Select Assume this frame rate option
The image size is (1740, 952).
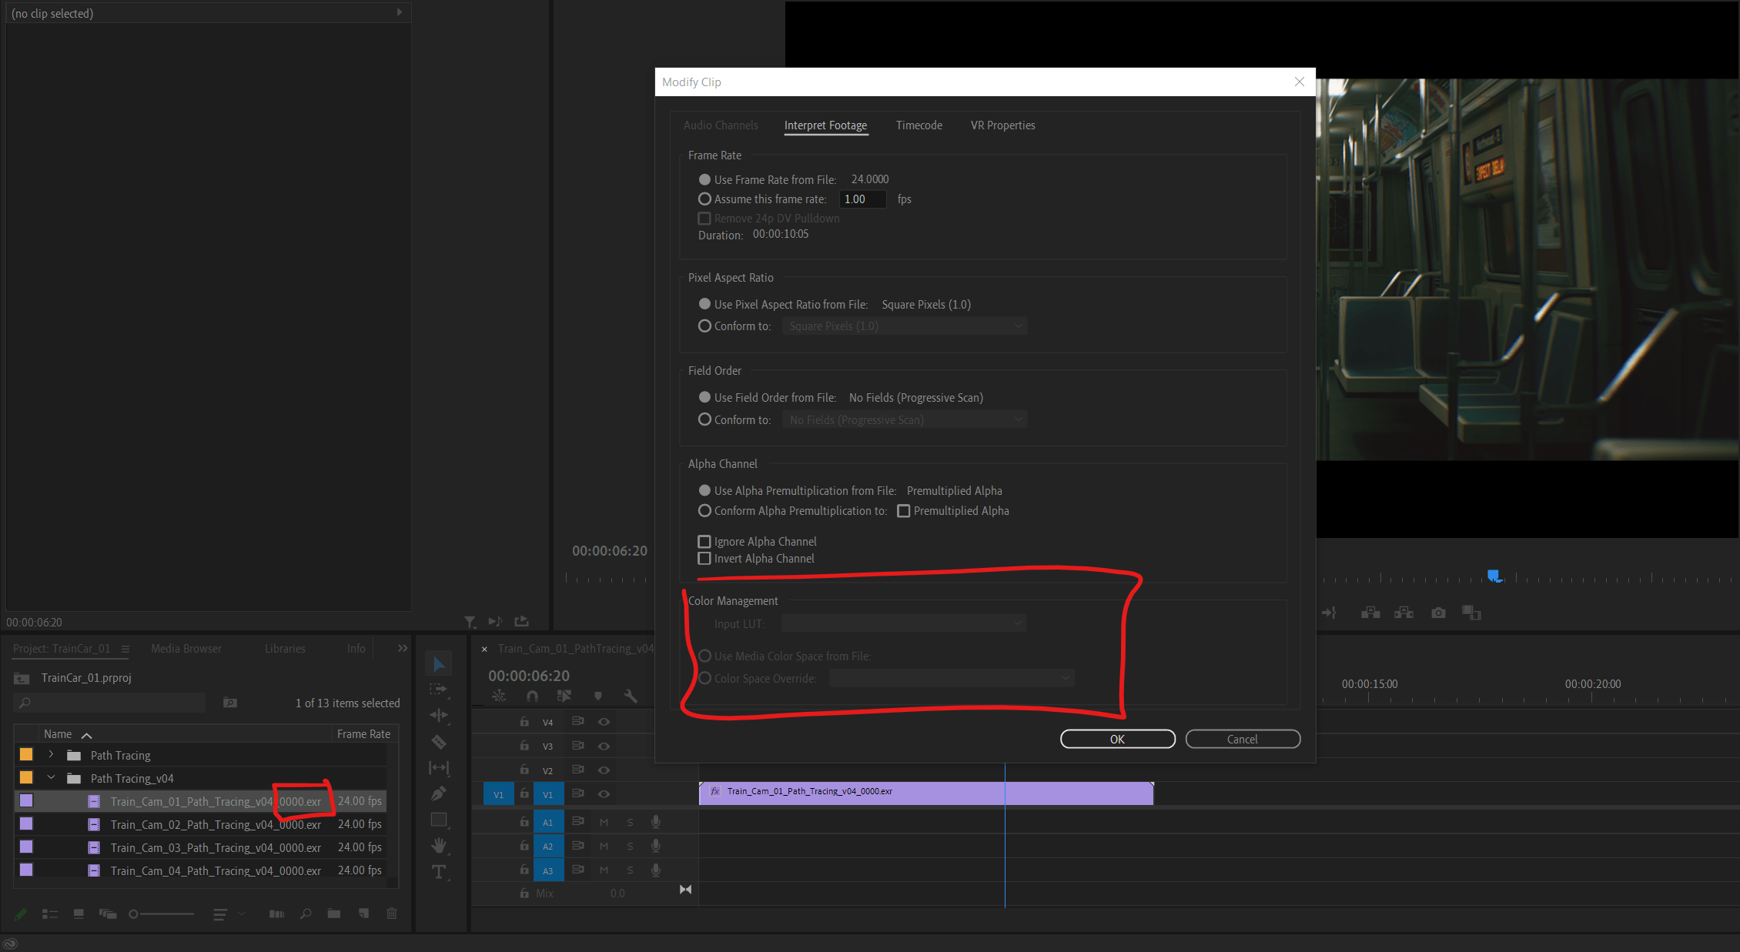(704, 199)
